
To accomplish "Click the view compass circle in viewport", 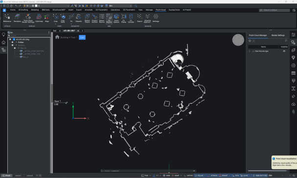I will pyautogui.click(x=238, y=40).
